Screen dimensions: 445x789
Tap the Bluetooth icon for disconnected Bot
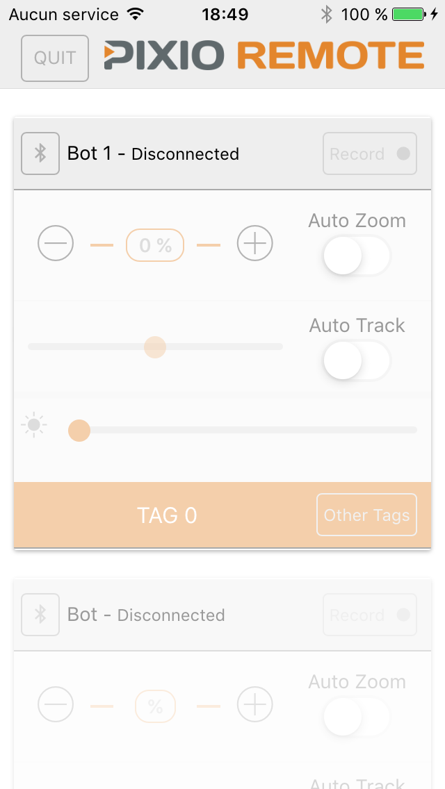click(40, 615)
